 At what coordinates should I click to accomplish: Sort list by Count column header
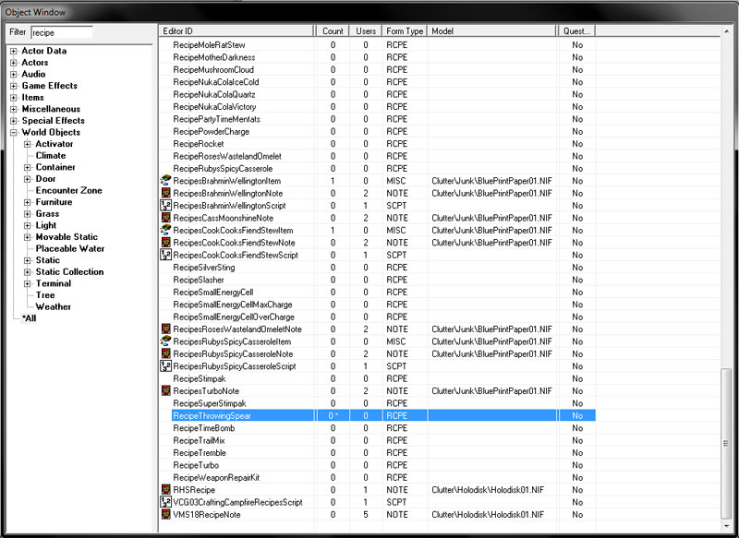[x=333, y=31]
